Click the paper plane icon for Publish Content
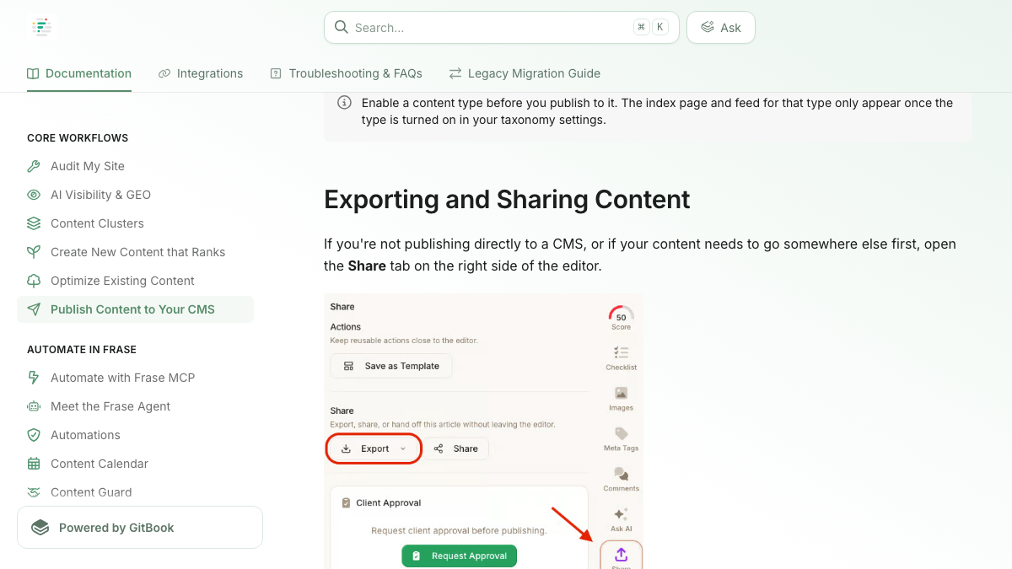 (34, 309)
